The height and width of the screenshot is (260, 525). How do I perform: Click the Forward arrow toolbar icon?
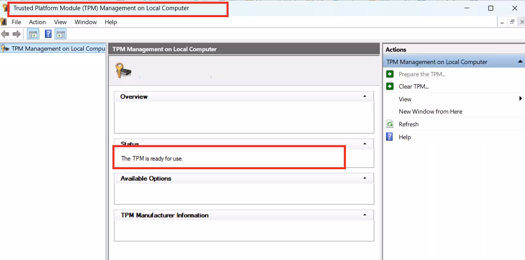coord(17,34)
